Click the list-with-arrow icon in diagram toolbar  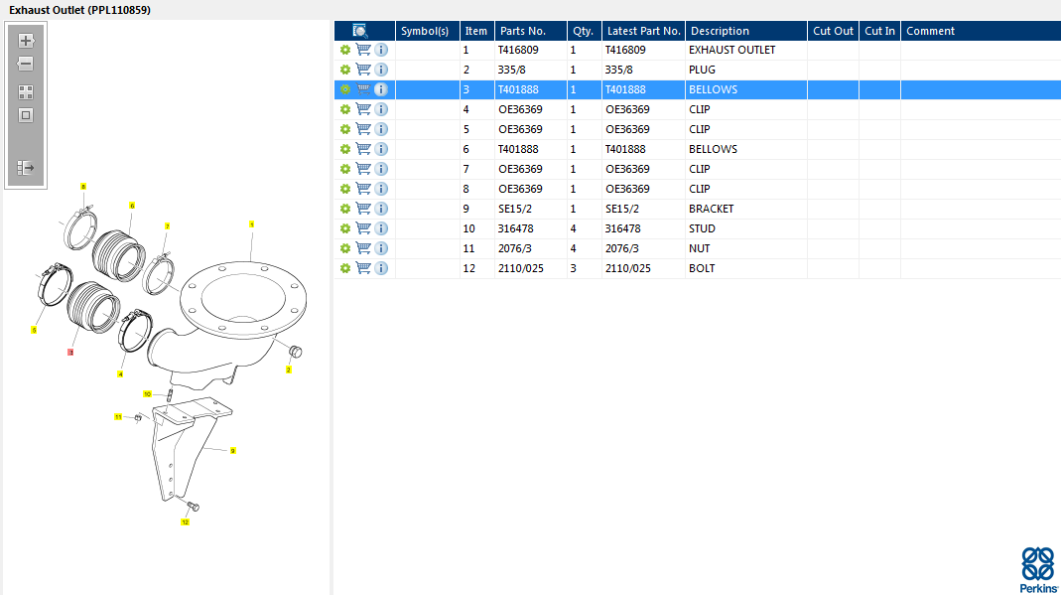point(26,168)
